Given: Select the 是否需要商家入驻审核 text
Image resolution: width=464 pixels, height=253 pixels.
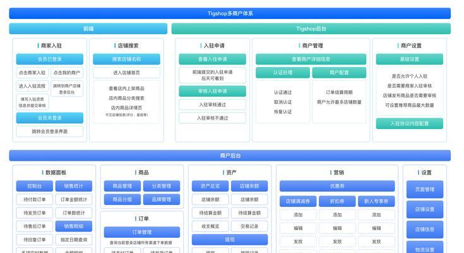Looking at the screenshot, I should point(410,86).
